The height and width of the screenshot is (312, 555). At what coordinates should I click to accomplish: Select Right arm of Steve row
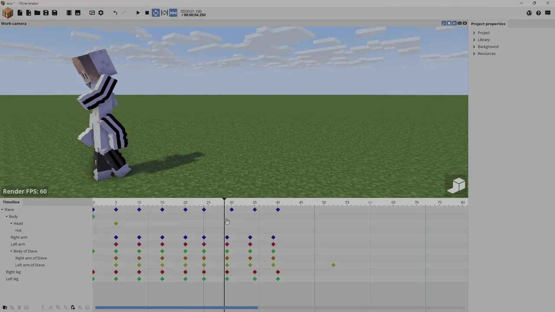click(x=31, y=258)
